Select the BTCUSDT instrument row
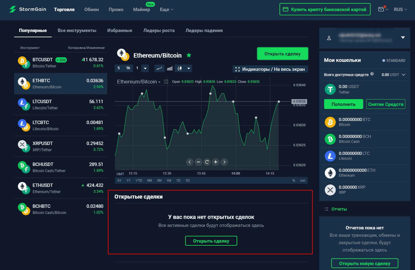This screenshot has height=270, width=415. tap(61, 62)
